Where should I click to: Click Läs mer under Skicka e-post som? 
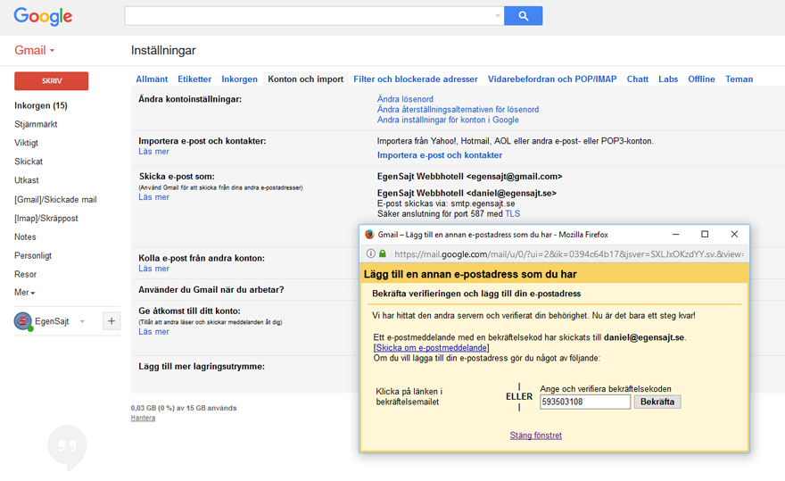[153, 197]
